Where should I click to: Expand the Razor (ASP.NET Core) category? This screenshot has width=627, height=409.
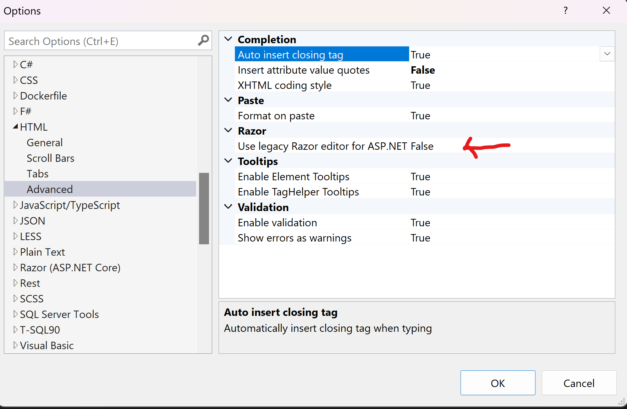tap(15, 267)
